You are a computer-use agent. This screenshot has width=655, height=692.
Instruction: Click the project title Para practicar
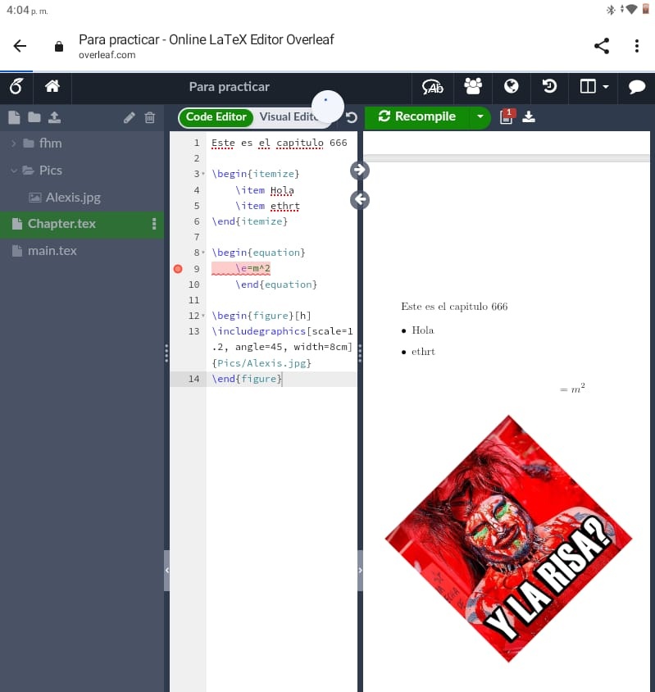tap(229, 87)
